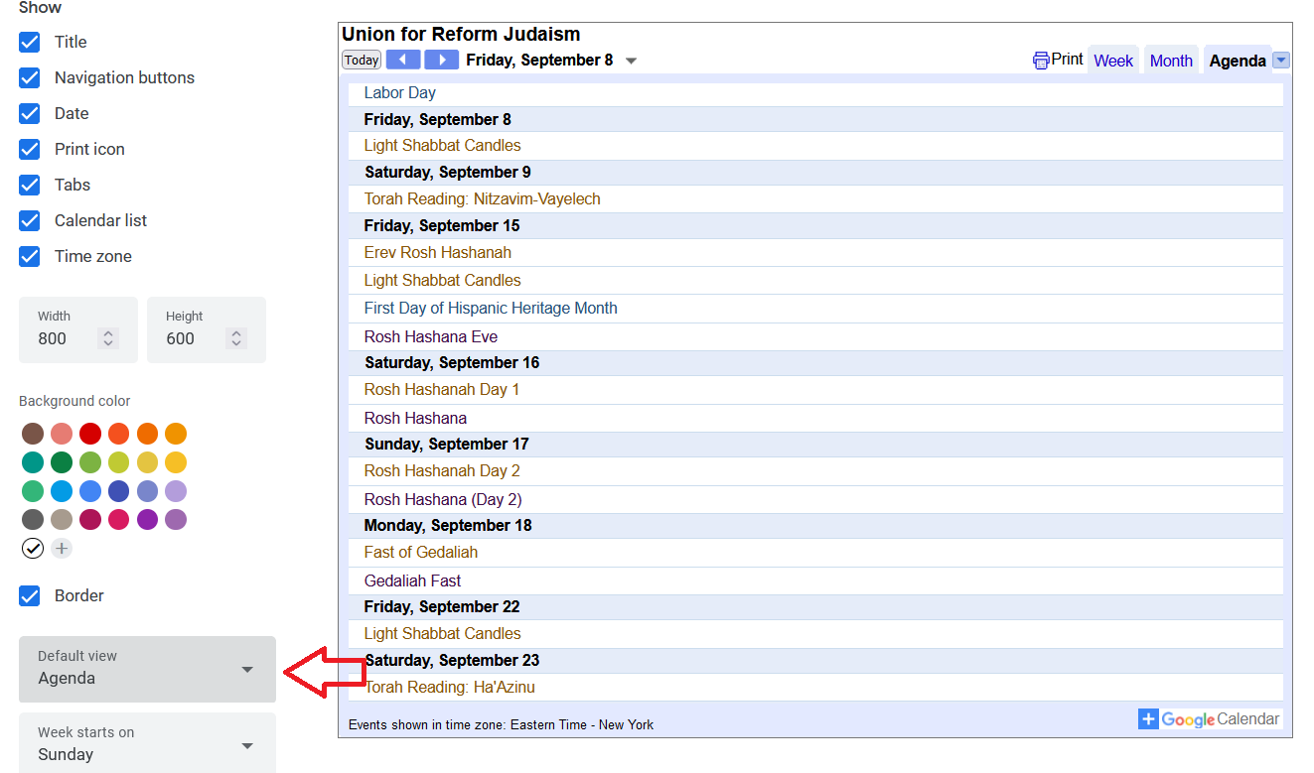
Task: Adjust the Height stepper arrows
Action: tap(236, 338)
